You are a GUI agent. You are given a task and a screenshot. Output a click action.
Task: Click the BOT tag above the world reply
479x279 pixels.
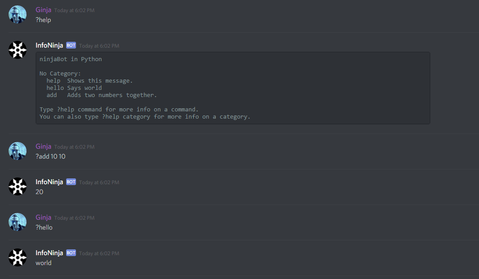point(71,253)
